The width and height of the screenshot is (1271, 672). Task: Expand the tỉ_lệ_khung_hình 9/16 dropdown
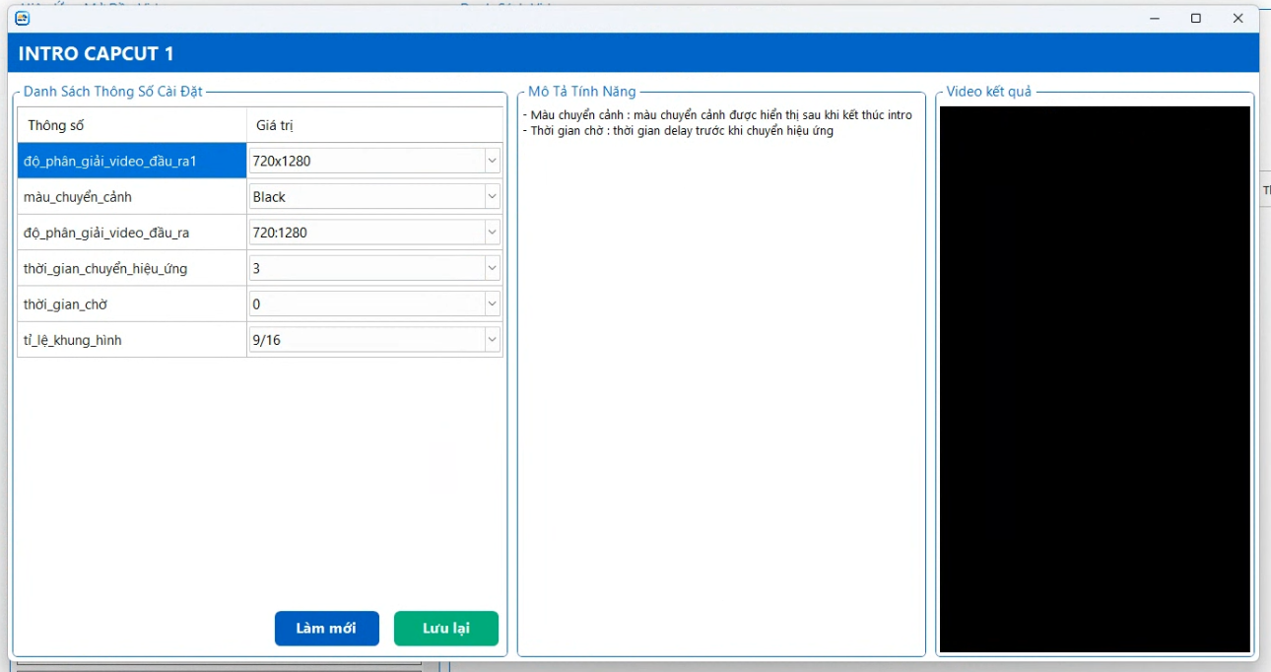tap(374, 340)
